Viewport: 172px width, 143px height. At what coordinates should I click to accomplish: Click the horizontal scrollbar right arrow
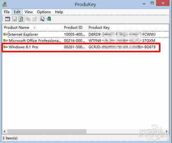click(167, 131)
